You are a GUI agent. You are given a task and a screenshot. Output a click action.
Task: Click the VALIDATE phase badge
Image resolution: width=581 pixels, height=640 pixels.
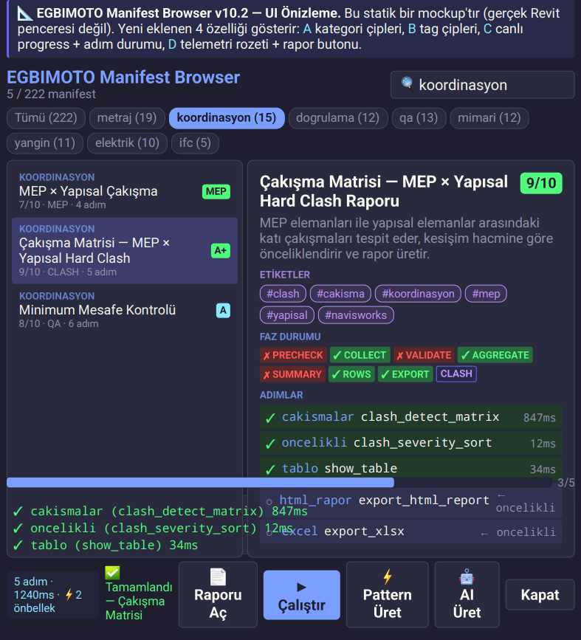pos(424,355)
